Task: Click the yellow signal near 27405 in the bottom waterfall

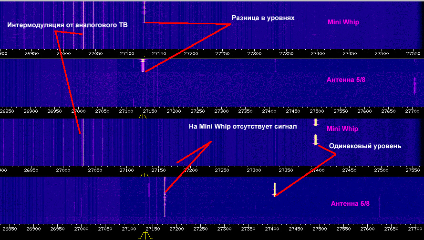Action: pos(274,190)
